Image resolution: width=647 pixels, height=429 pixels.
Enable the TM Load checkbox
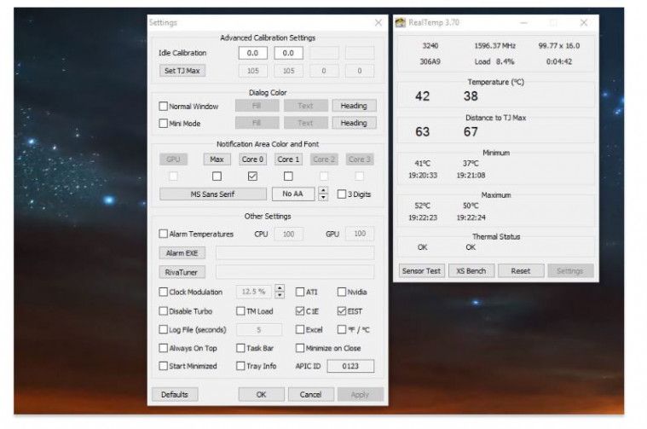pyautogui.click(x=240, y=311)
